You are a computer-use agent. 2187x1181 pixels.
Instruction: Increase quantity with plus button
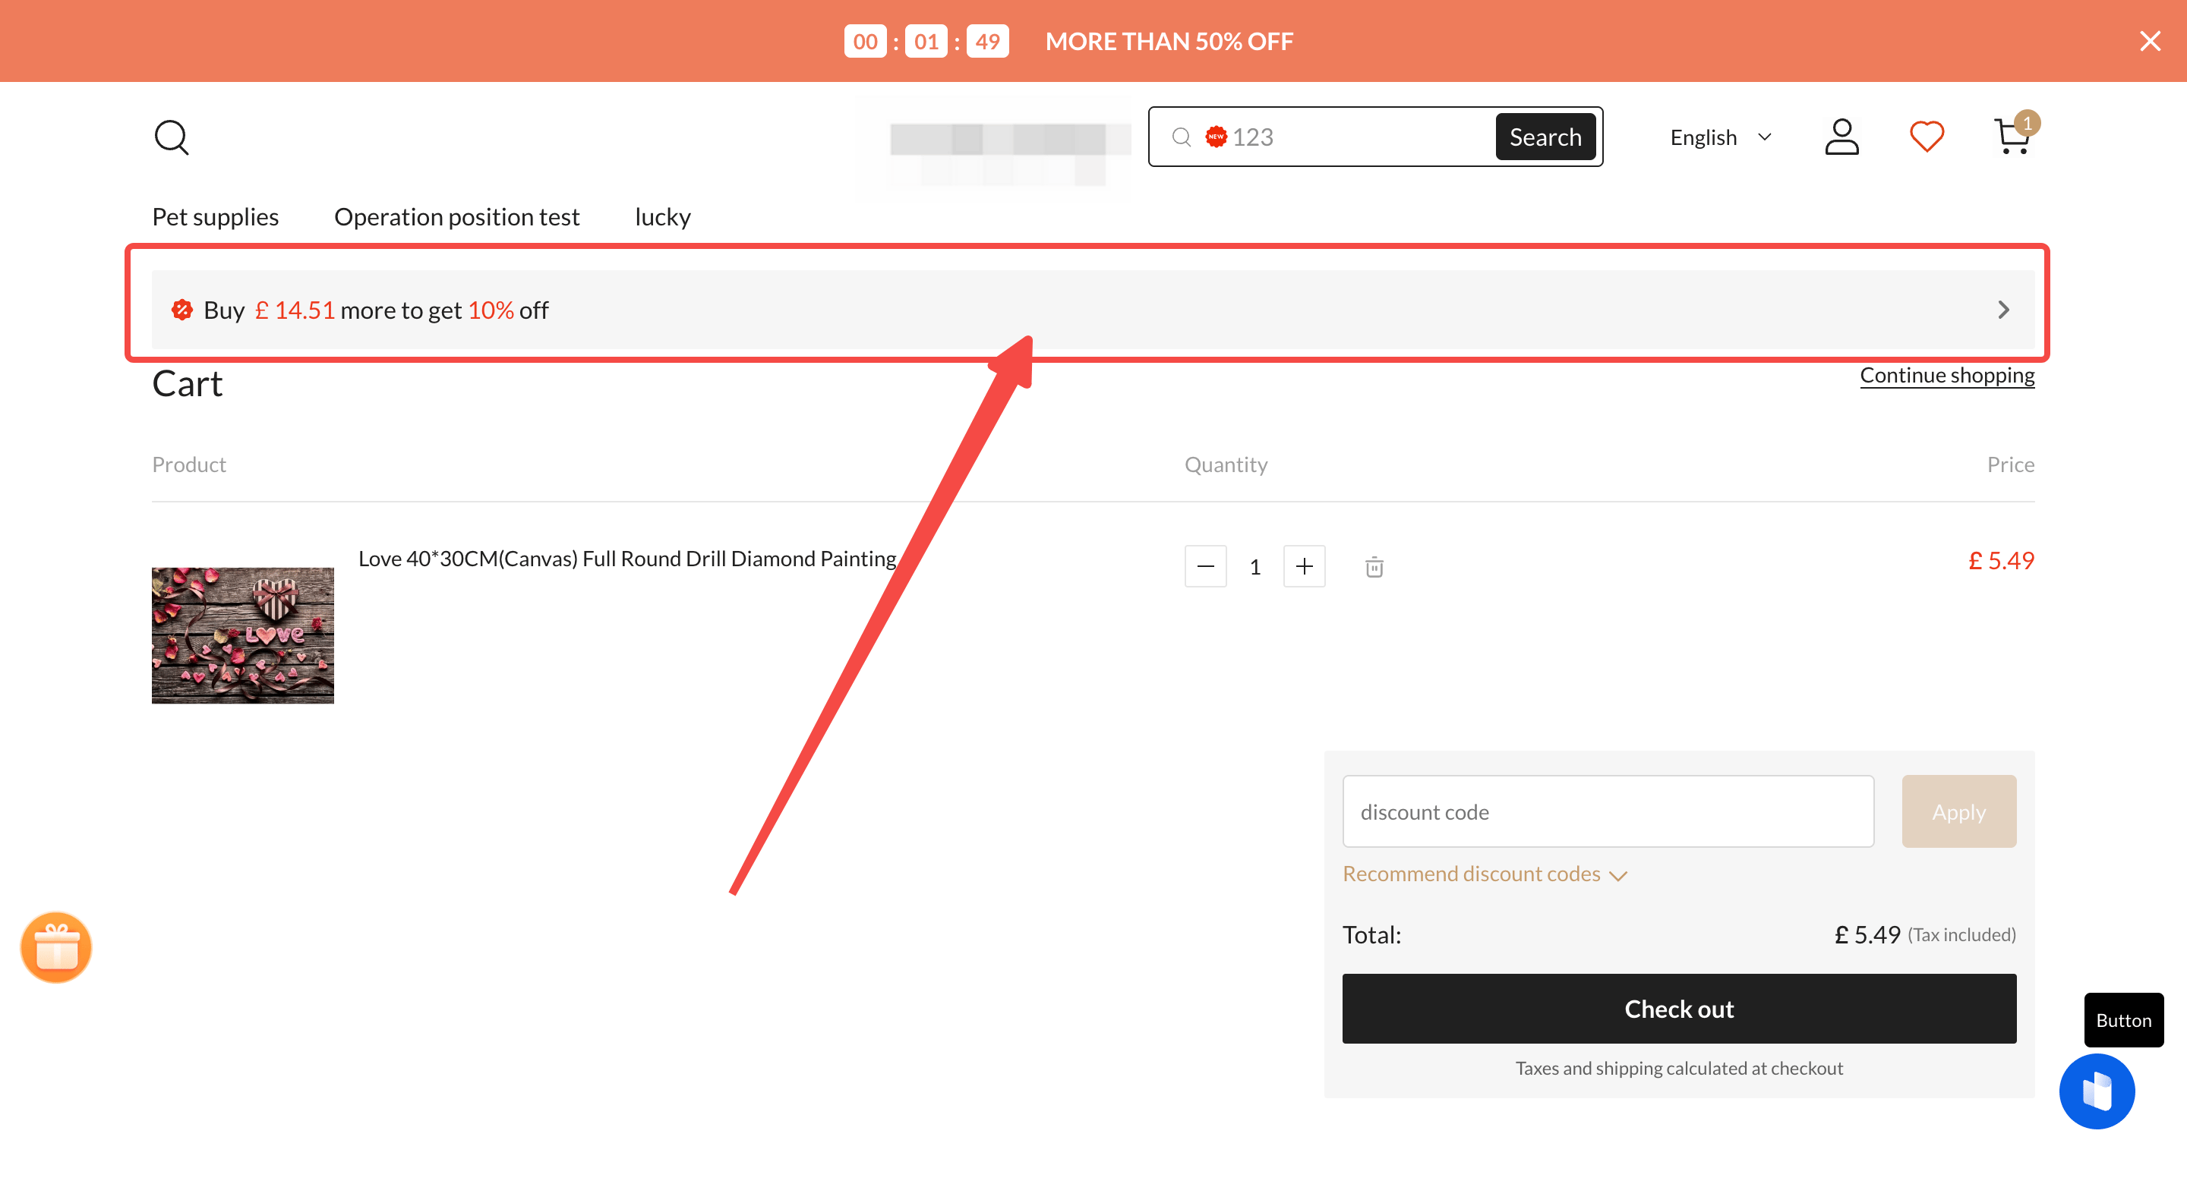(x=1304, y=566)
